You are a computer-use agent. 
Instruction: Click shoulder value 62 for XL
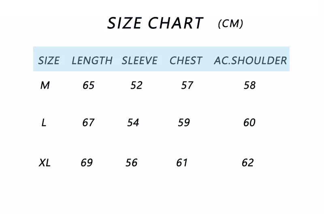coord(247,163)
